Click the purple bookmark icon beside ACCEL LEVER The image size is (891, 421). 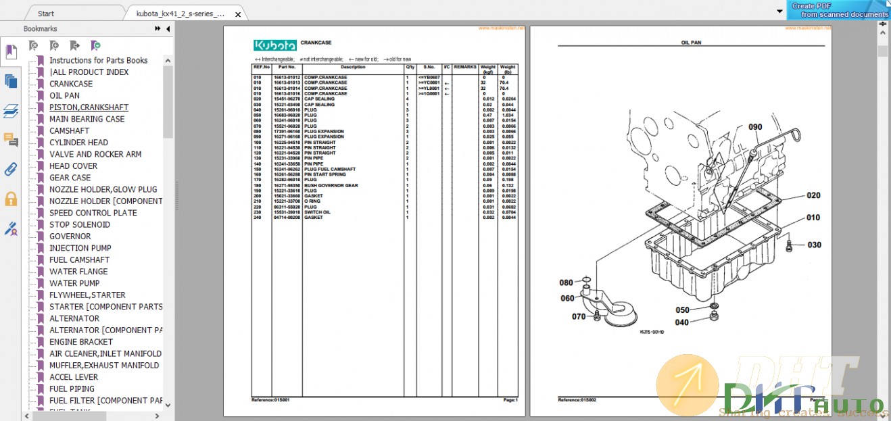[x=41, y=377]
